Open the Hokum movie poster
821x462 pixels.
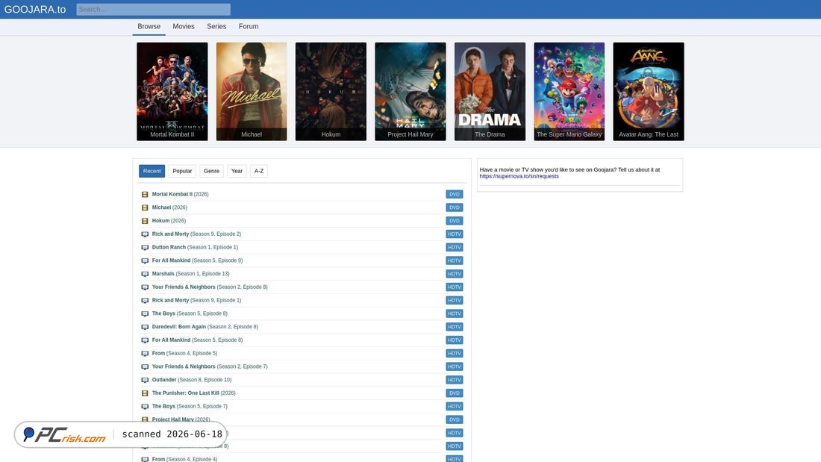331,92
